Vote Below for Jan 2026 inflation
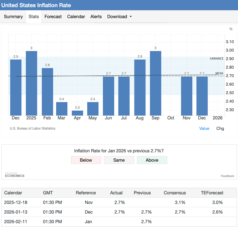238x227 pixels. tap(86, 160)
